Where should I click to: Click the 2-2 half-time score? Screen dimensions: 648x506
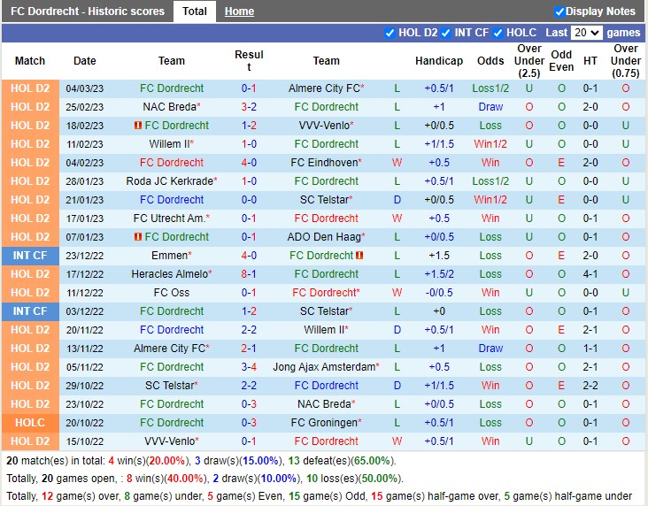click(590, 386)
